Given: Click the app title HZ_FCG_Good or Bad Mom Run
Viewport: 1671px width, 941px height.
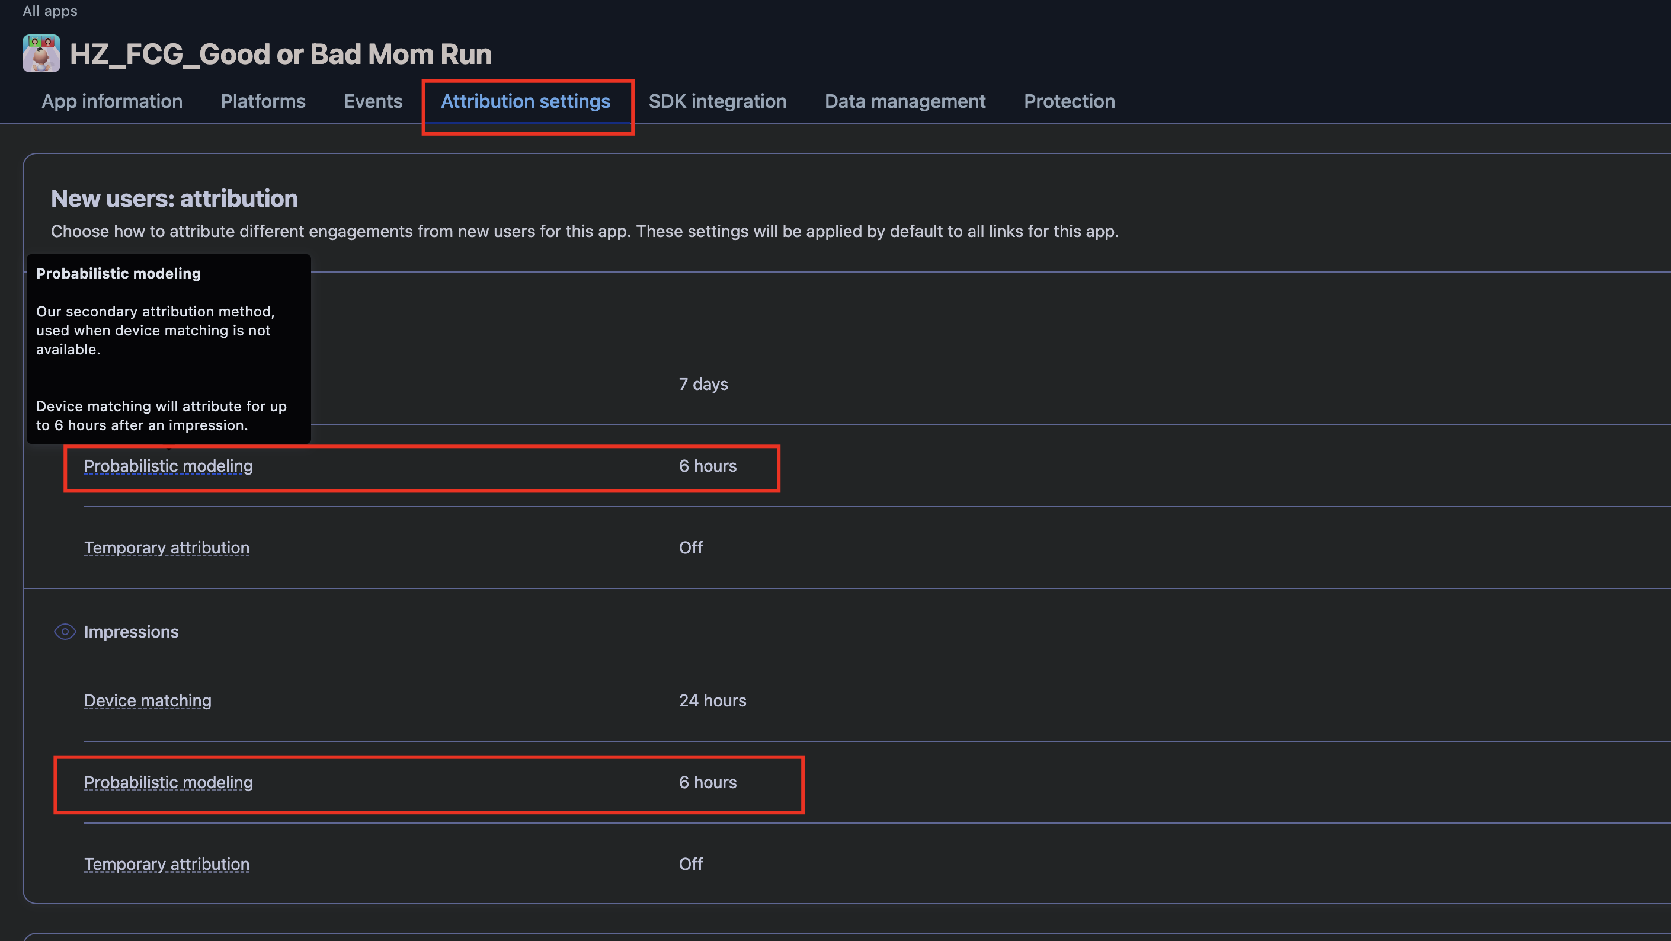Looking at the screenshot, I should click(280, 54).
